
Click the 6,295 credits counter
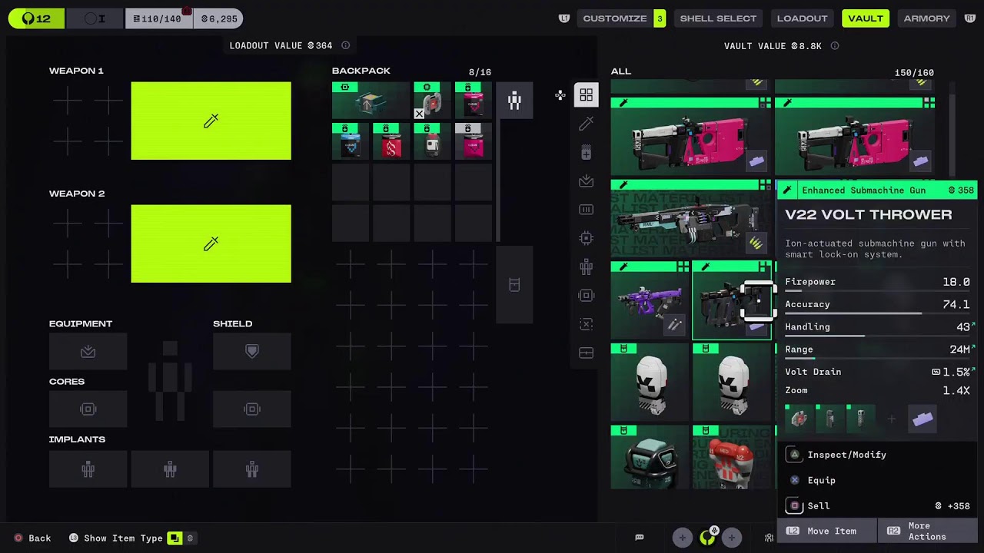point(219,18)
